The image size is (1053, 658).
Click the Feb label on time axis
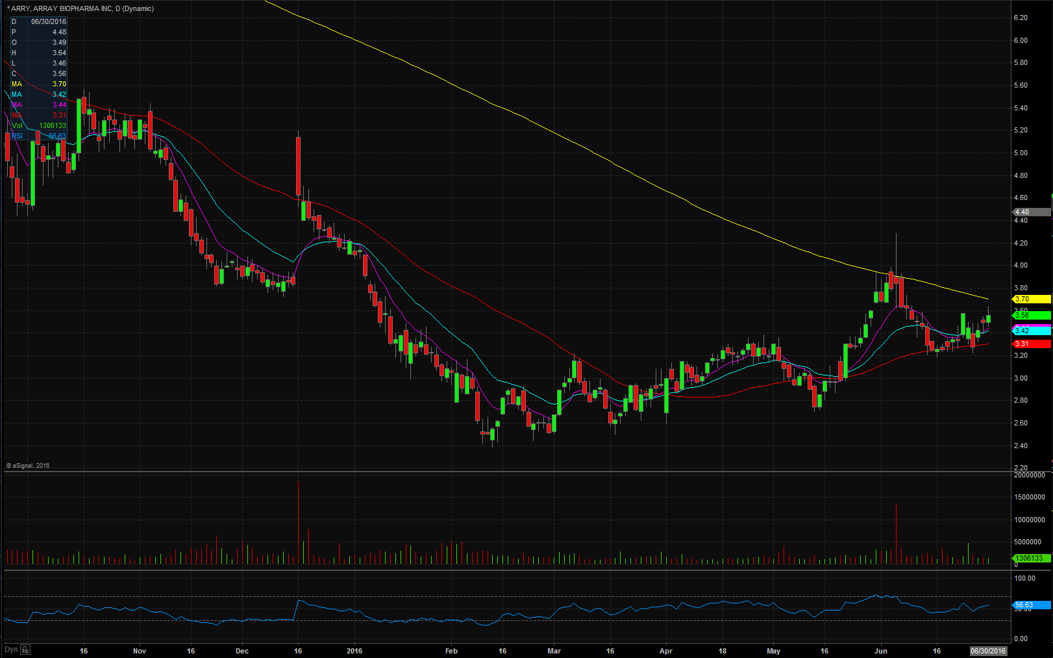point(451,651)
